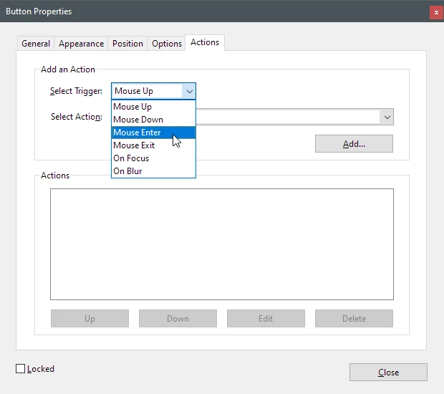
Task: Click the Actions tab
Action: tap(205, 42)
